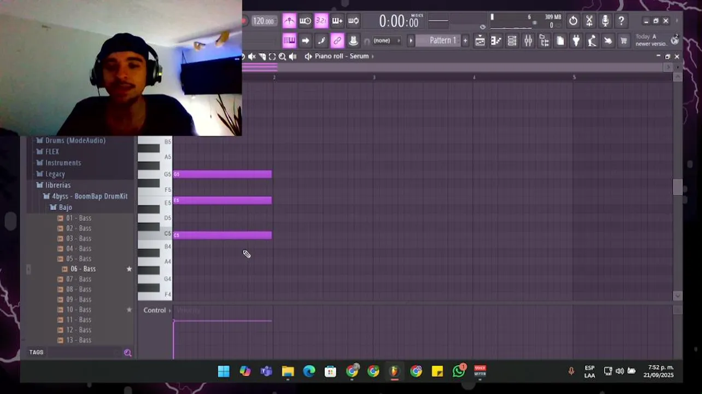Screen dimensions: 702x394
Task: Toggle overdub blend recording button
Action: pyautogui.click(x=337, y=21)
